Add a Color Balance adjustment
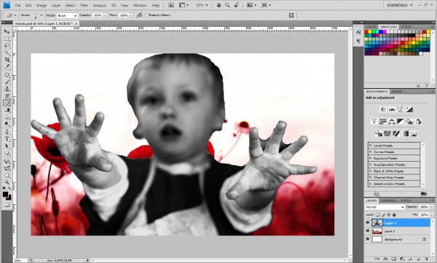Screen dimensions: 437x263 pyautogui.click(x=392, y=122)
